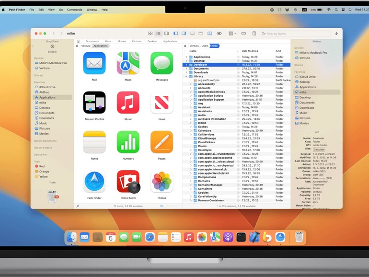Toggle the eye visibility toolbar icon
369x277 pixels.
[219, 34]
